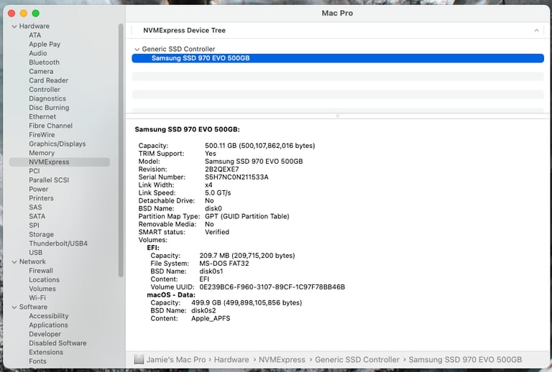Select Extensions under Software

pos(46,353)
